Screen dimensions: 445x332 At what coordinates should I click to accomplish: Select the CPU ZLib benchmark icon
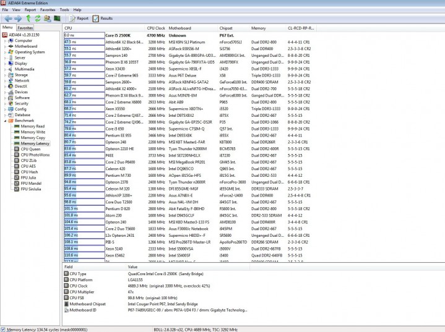[x=17, y=161]
